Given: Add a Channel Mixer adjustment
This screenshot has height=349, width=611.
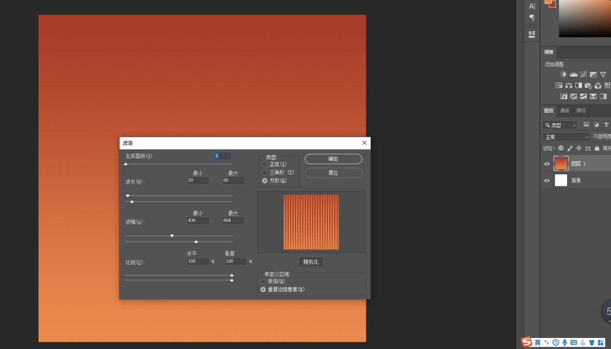Looking at the screenshot, I should coord(598,86).
